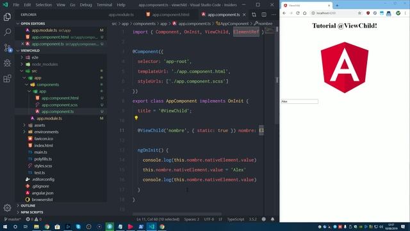The height and width of the screenshot is (231, 410).
Task: Click the TypeScript language mode indicator
Action: point(235,219)
